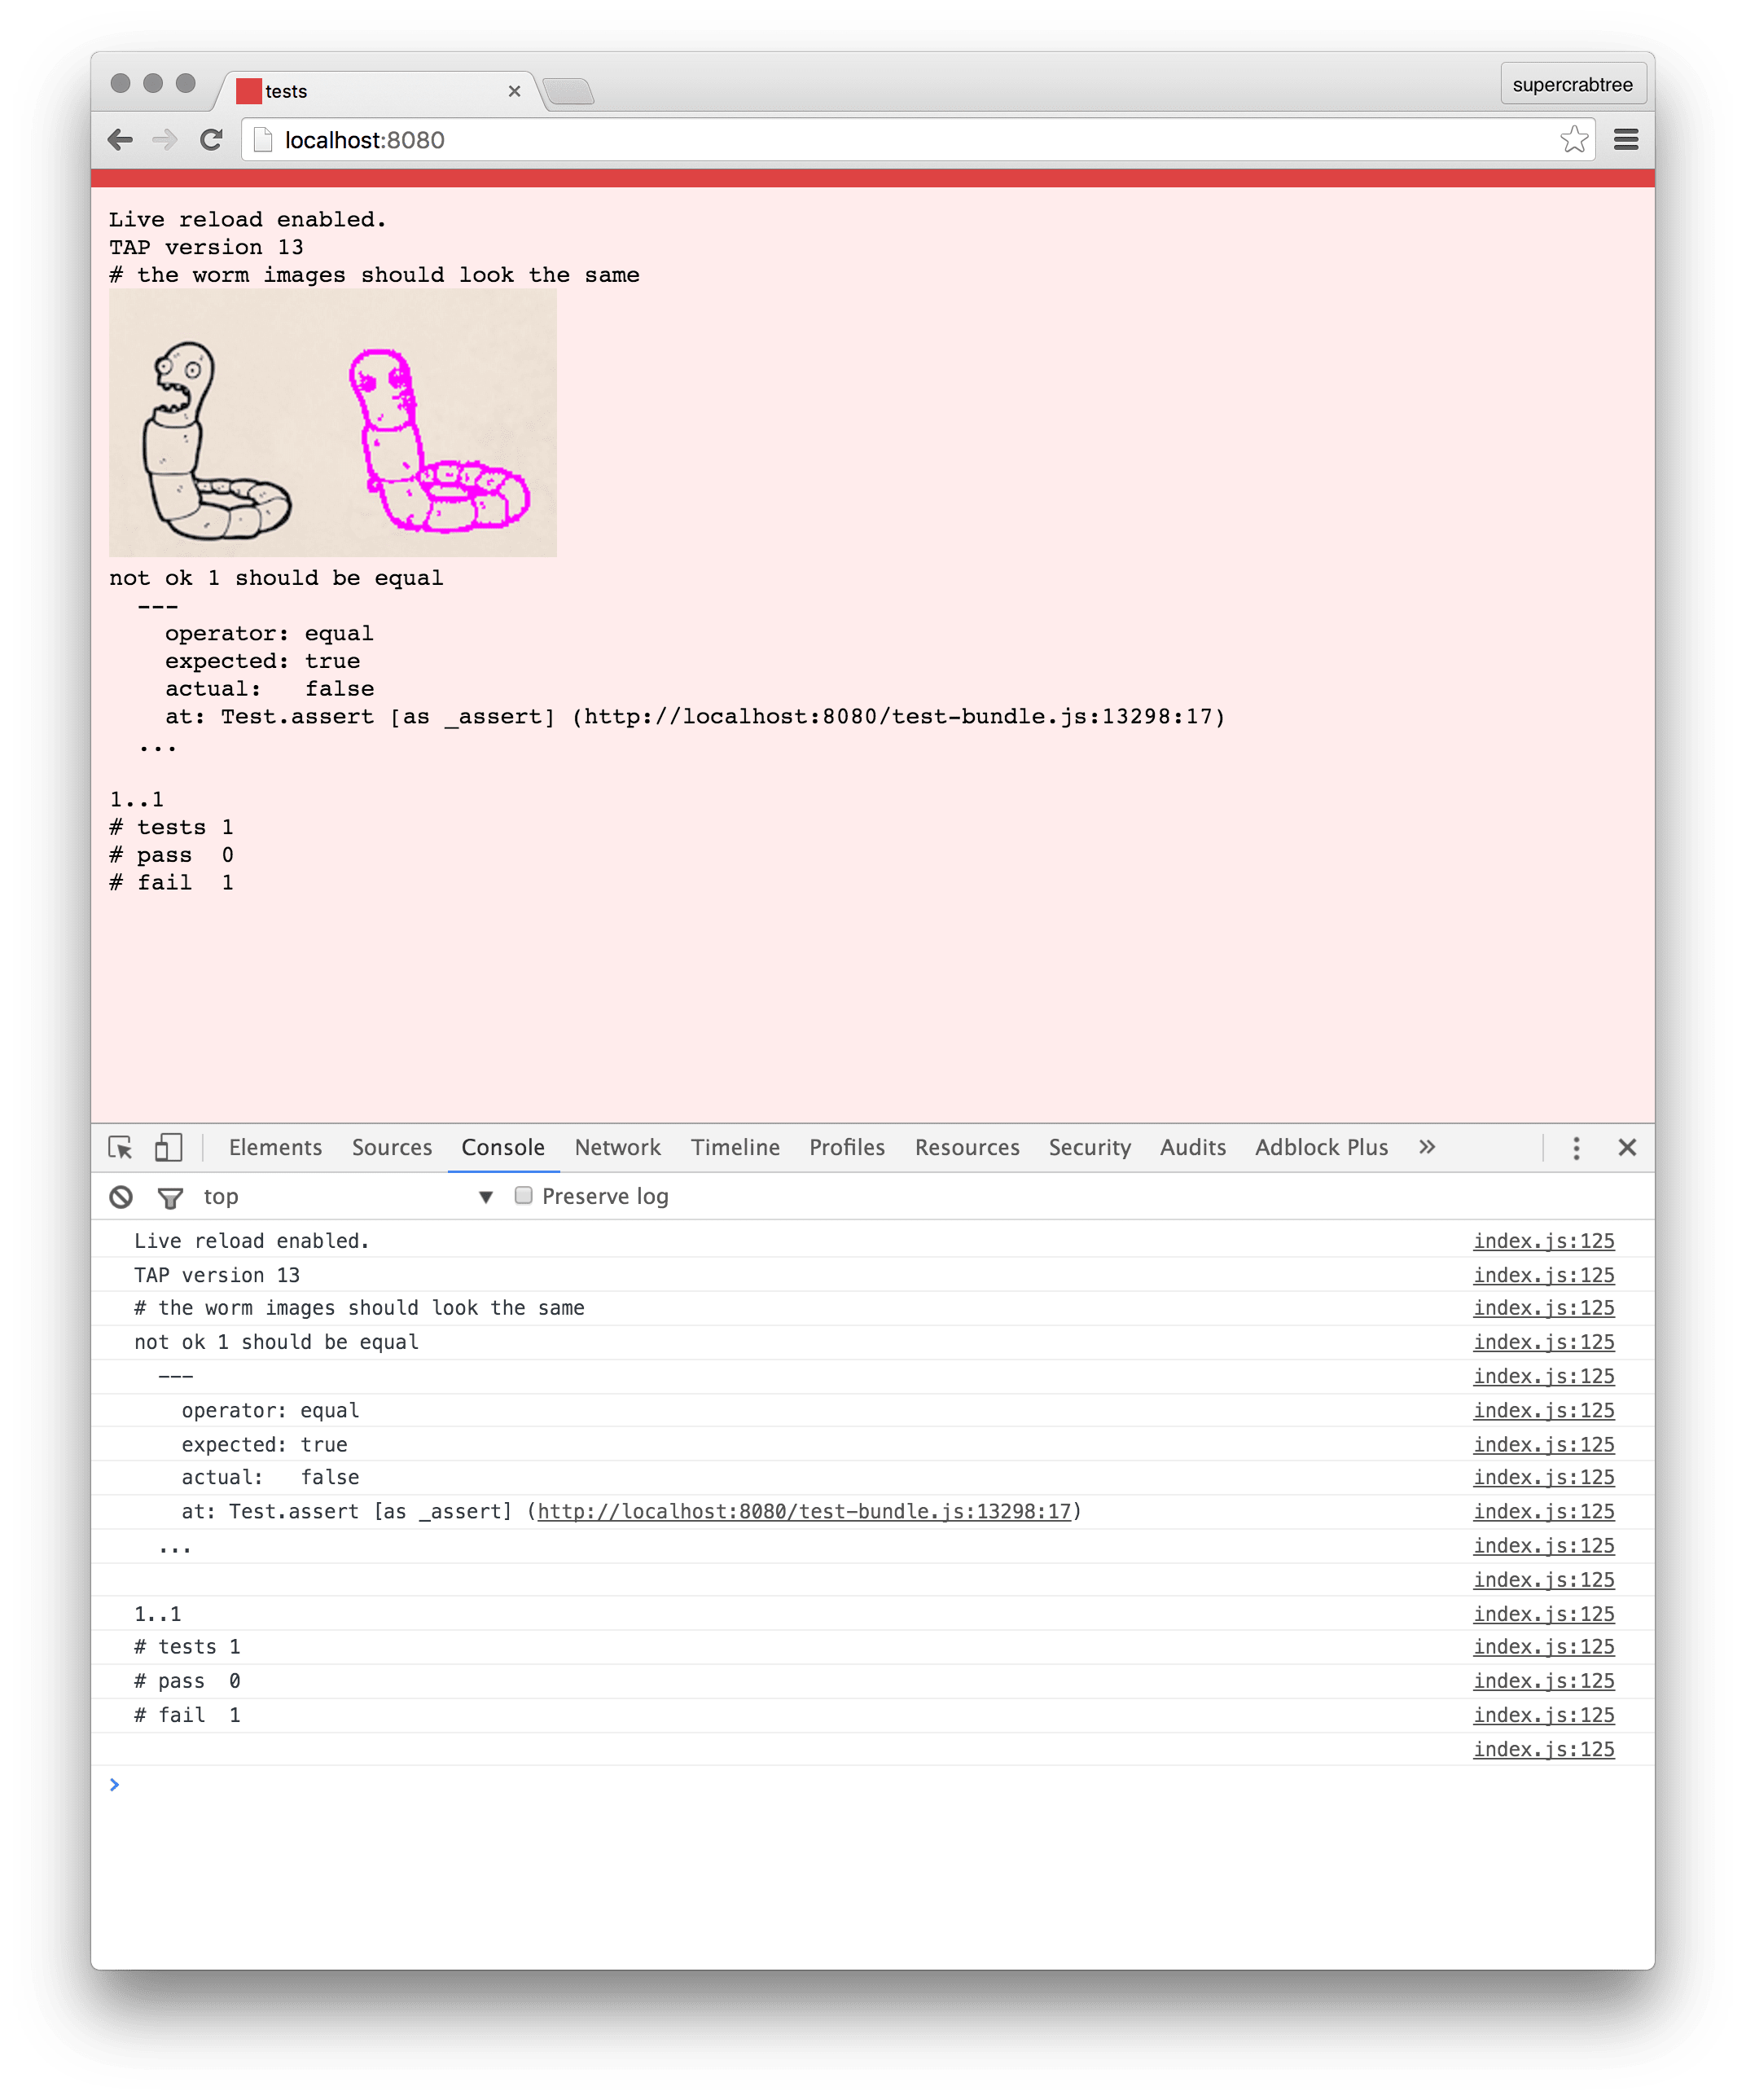Screen dimensions: 1746x2100
Task: Click the clear console icon
Action: click(119, 1197)
